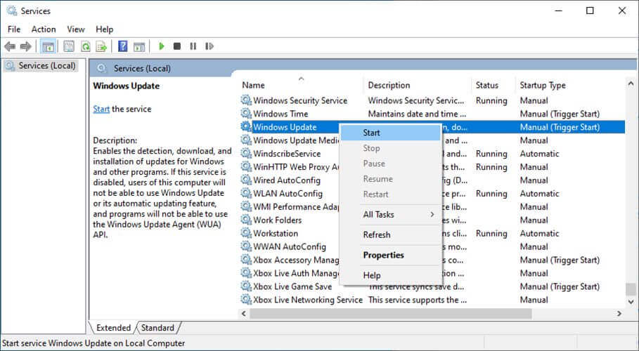This screenshot has width=639, height=351.
Task: Select the WWAN AutoConfig row
Action: [432, 246]
